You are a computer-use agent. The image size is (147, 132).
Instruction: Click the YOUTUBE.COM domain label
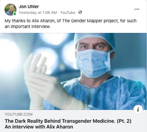click(x=19, y=114)
